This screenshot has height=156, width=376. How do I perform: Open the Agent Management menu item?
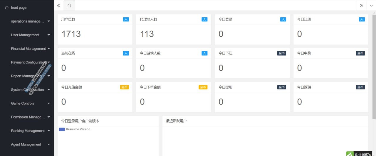tap(26, 145)
